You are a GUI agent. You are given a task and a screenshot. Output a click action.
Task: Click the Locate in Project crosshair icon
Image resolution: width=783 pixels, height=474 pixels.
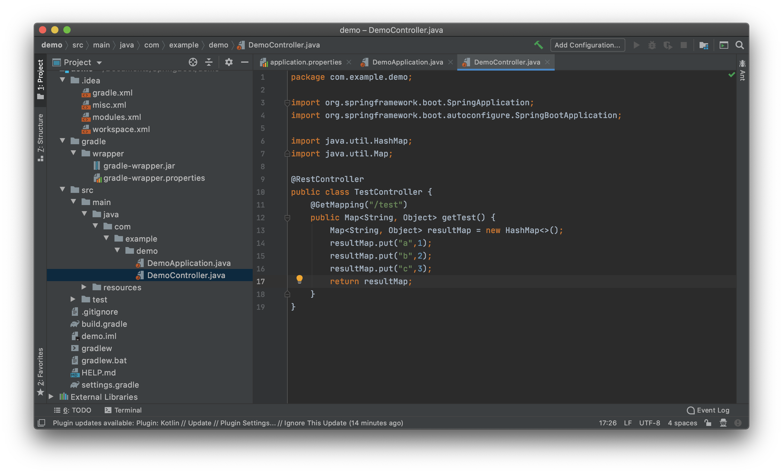(x=193, y=62)
